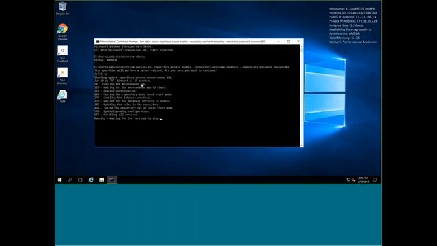This screenshot has height=246, width=437.
Task: Open the EC2 Feedback desktop shortcut
Action: (x=62, y=54)
